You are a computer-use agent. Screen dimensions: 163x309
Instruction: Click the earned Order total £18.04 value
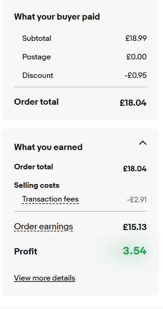135,169
